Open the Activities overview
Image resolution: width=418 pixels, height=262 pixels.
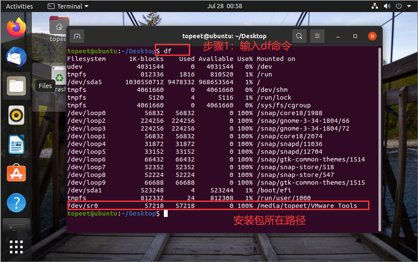[x=19, y=6]
